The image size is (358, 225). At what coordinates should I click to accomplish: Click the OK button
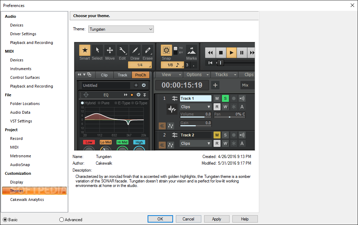tap(160, 219)
